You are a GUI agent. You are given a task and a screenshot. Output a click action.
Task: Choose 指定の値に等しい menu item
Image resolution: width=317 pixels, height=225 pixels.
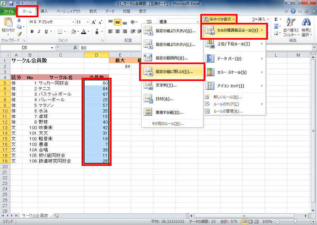coord(172,72)
